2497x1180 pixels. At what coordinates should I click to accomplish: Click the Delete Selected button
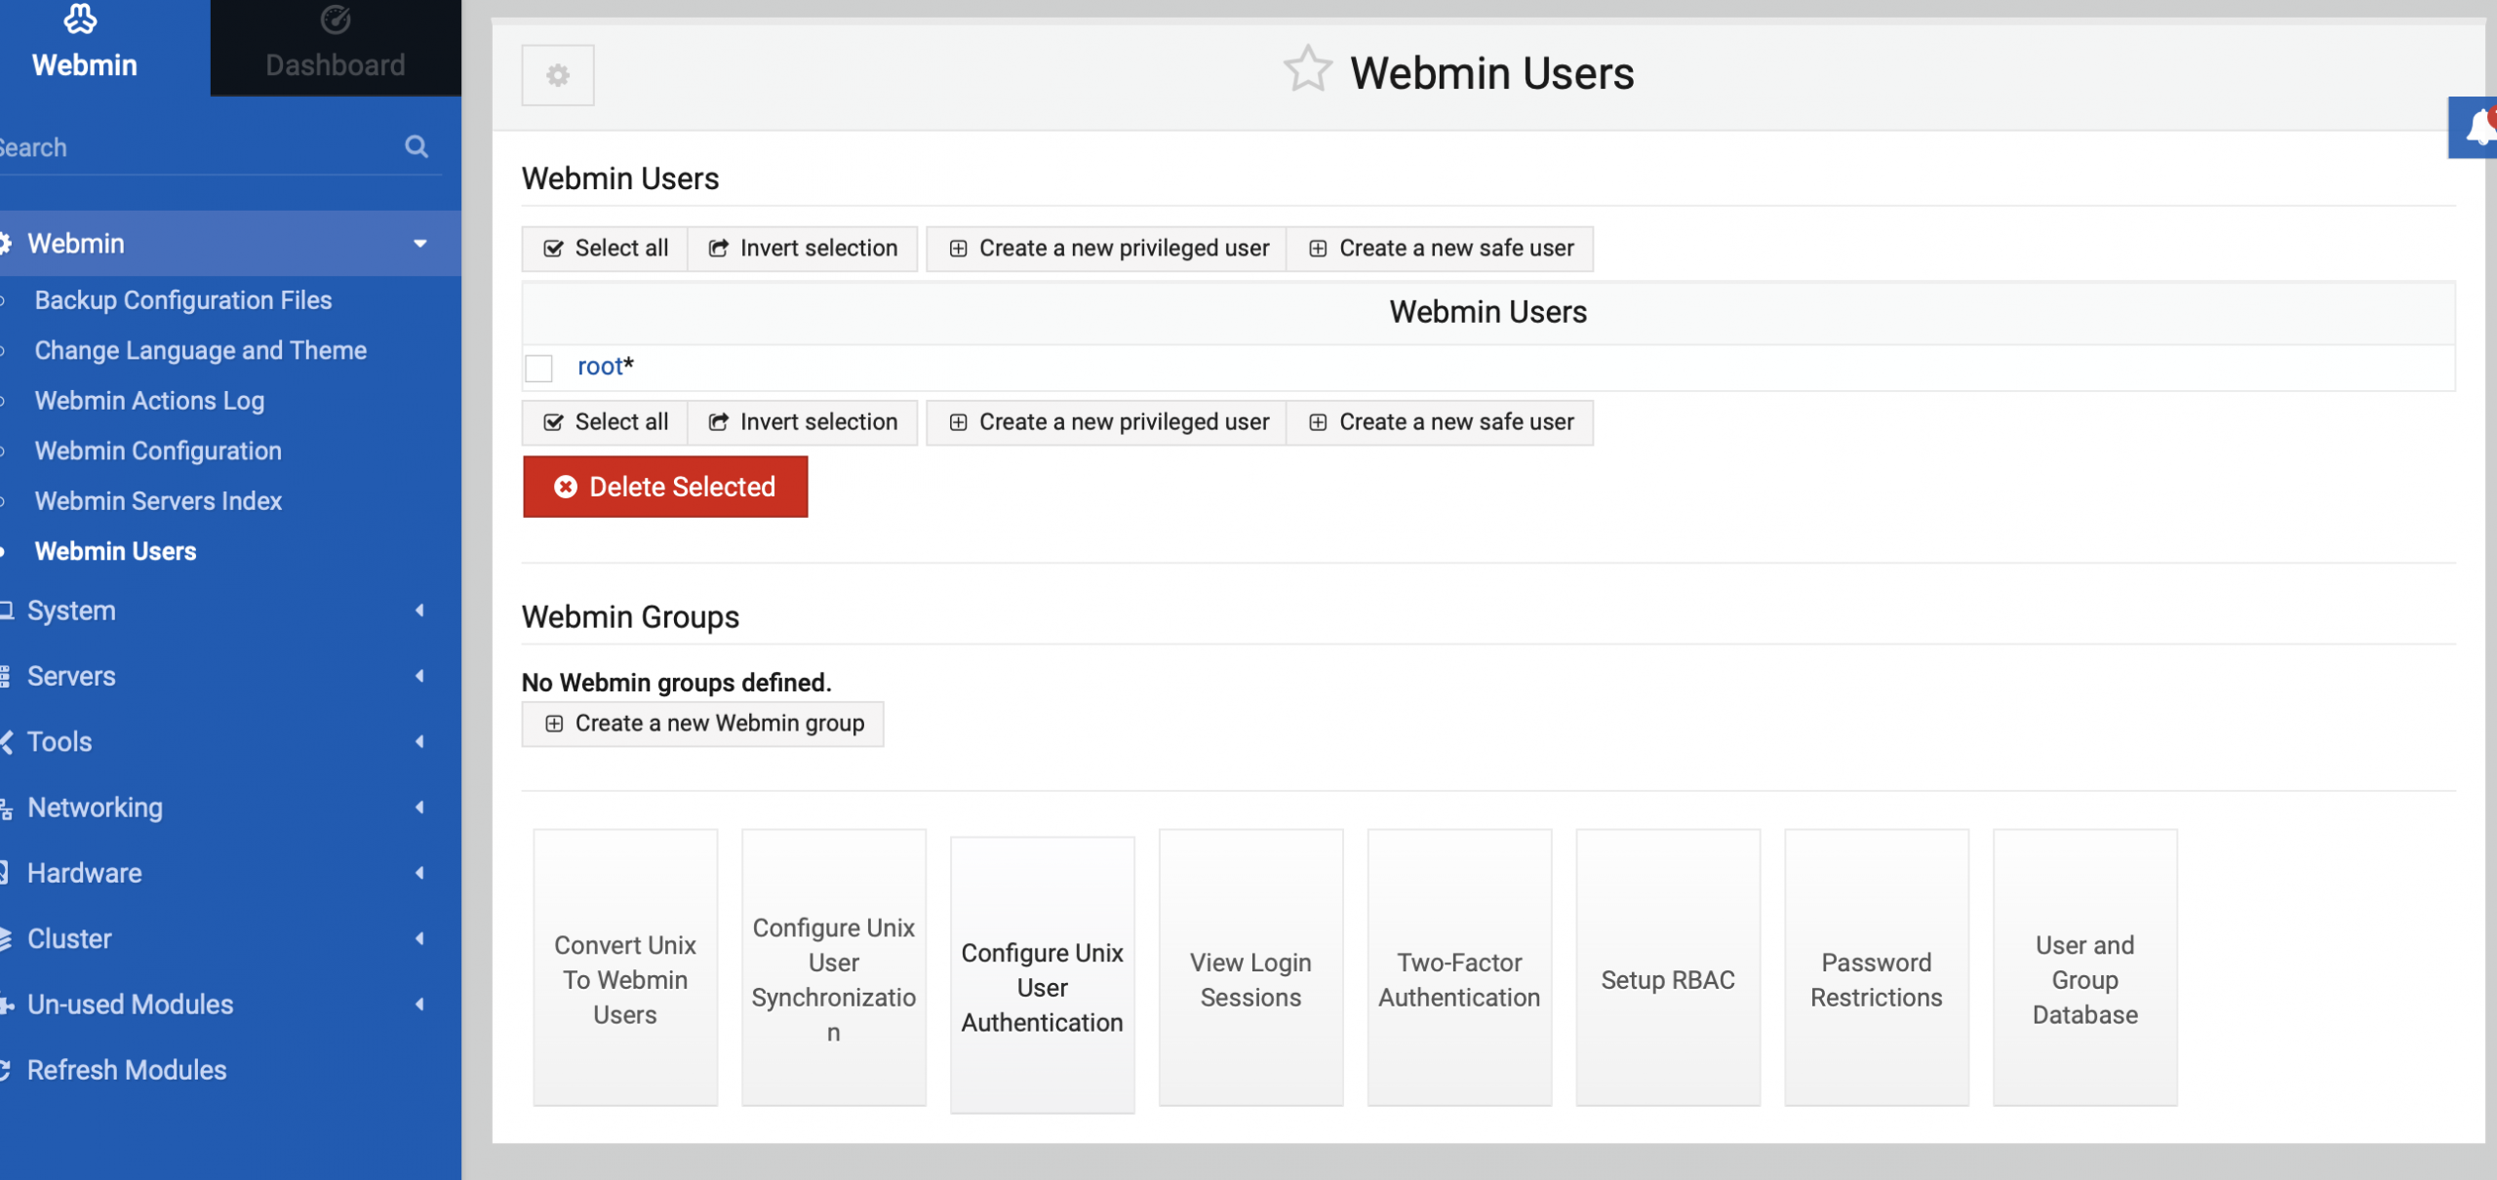tap(665, 487)
